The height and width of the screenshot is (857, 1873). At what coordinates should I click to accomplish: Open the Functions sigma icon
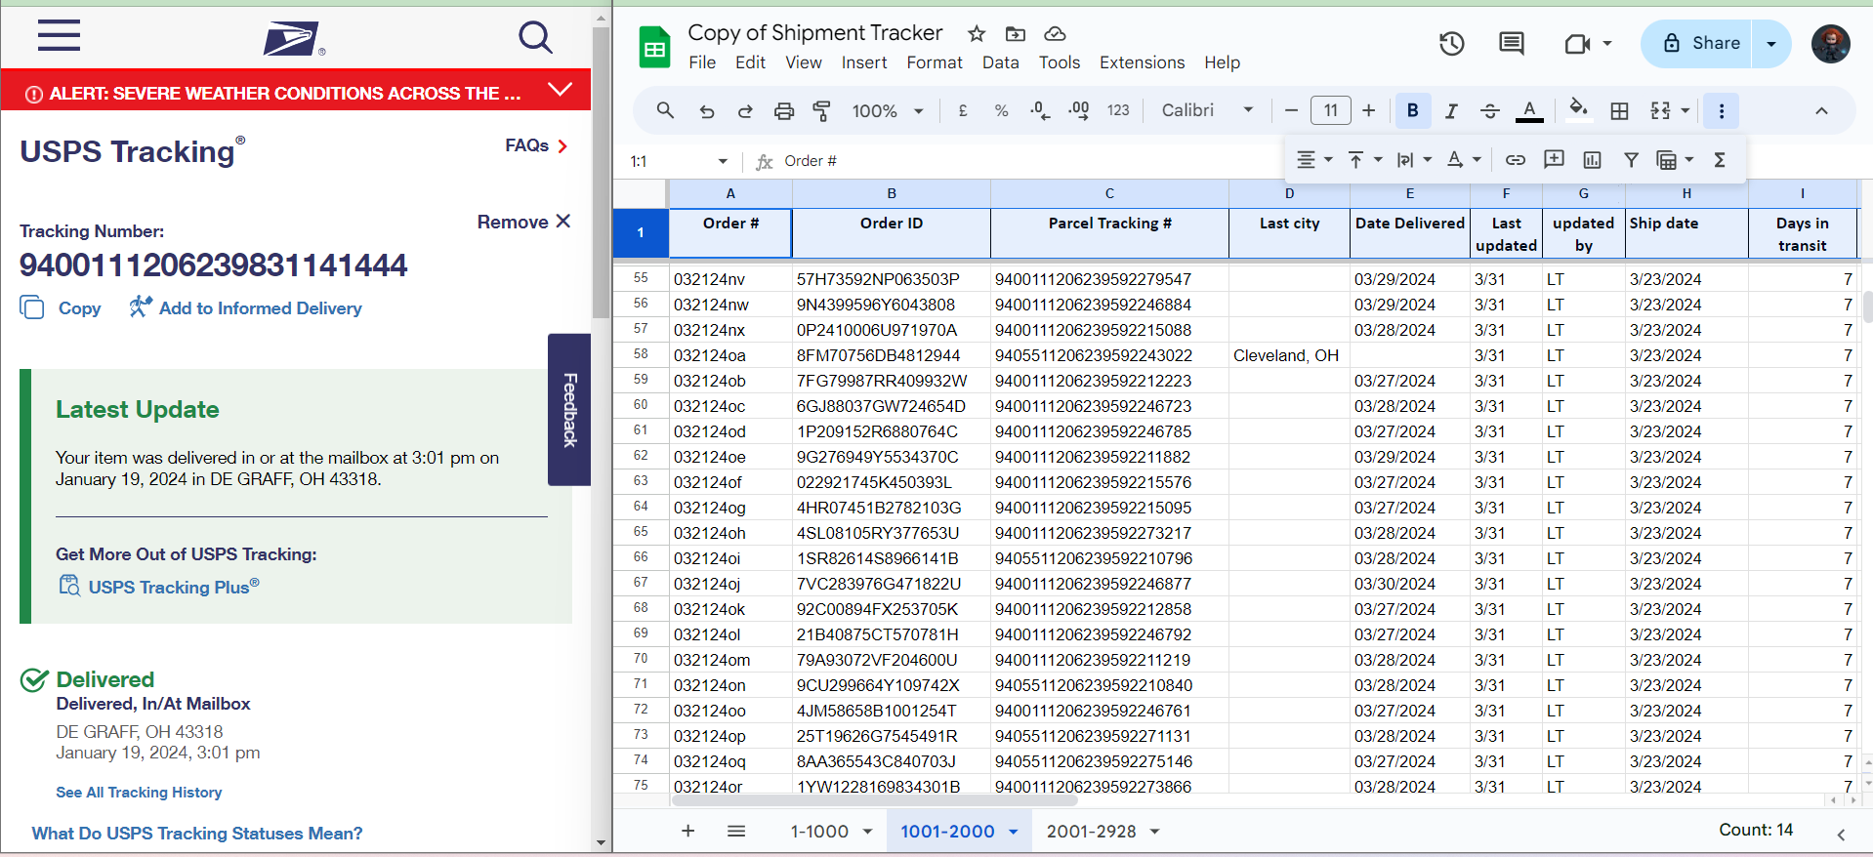click(1720, 160)
